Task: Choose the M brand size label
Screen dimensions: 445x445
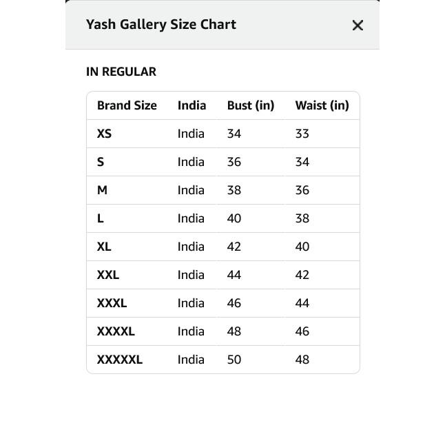Action: [x=102, y=190]
